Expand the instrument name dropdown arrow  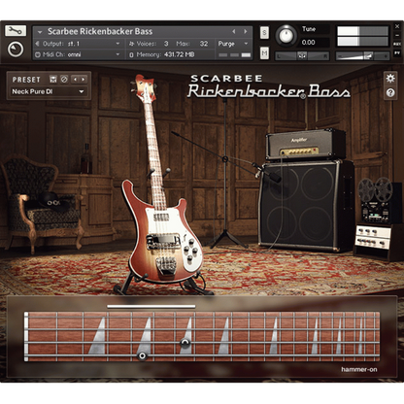pos(40,32)
